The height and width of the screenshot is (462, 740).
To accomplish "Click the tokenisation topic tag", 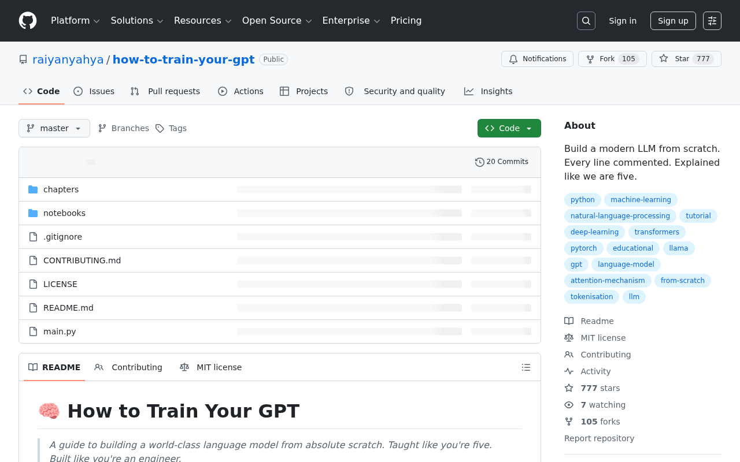I will [592, 297].
